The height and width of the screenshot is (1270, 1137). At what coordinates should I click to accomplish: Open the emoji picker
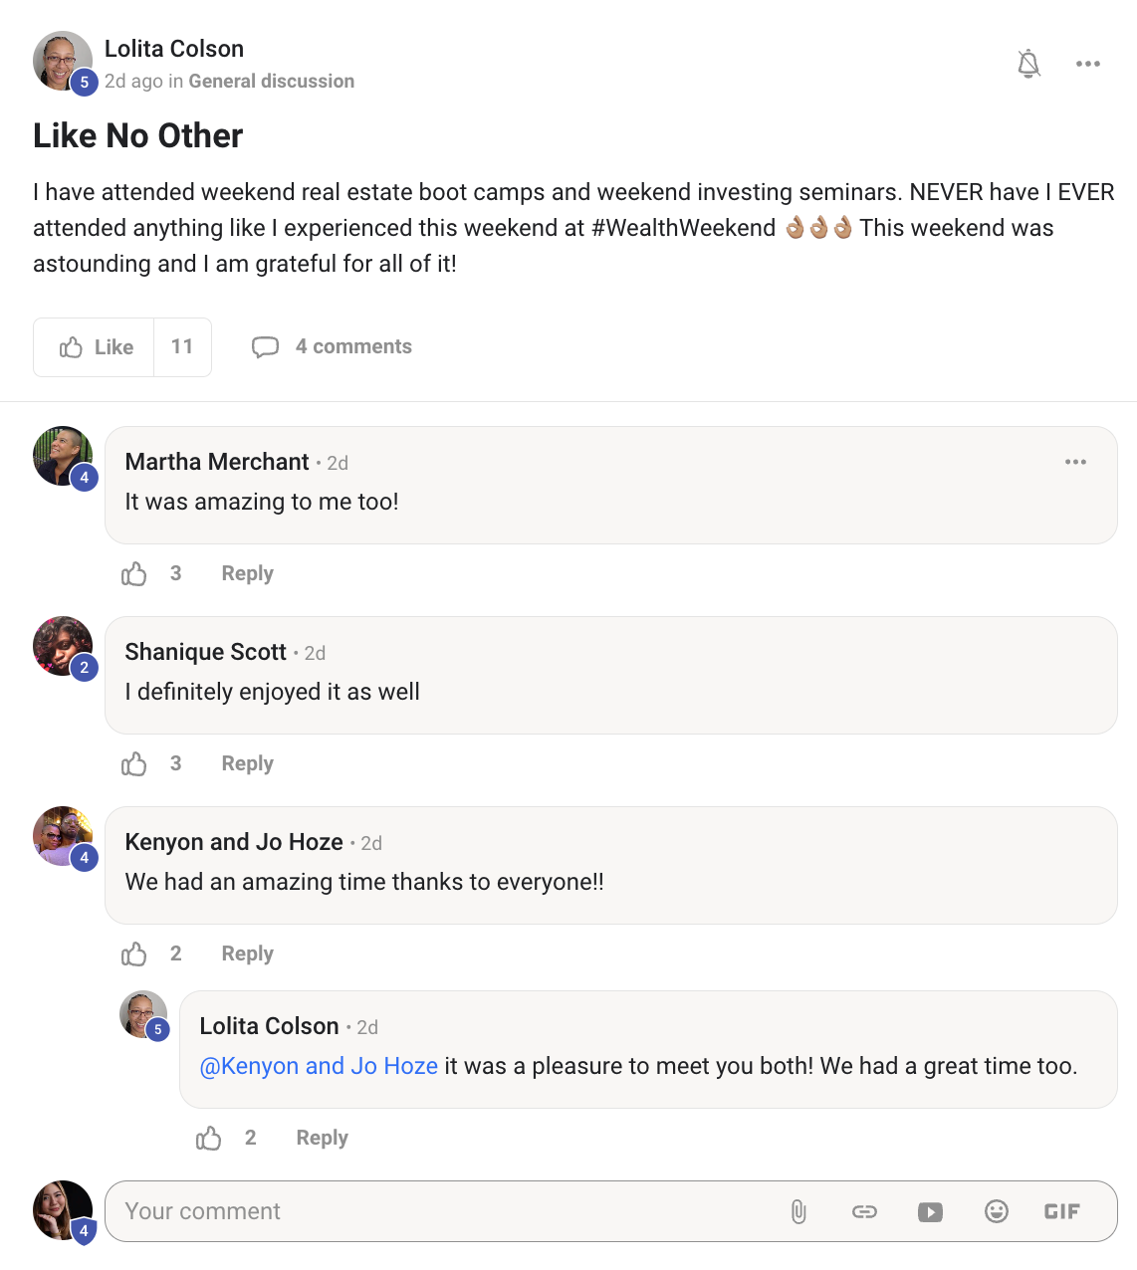point(997,1212)
